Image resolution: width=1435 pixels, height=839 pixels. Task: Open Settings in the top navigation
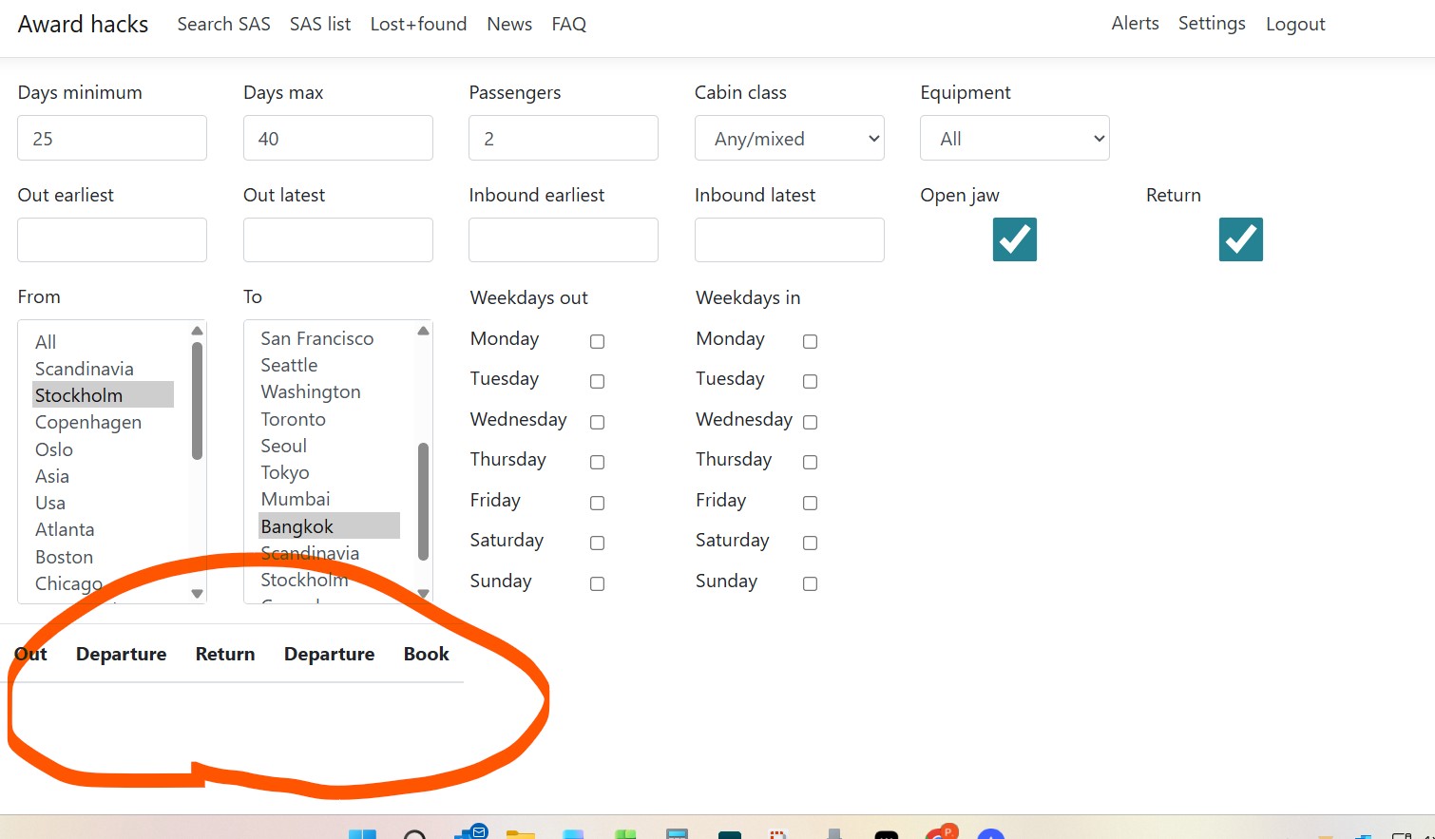pyautogui.click(x=1212, y=24)
